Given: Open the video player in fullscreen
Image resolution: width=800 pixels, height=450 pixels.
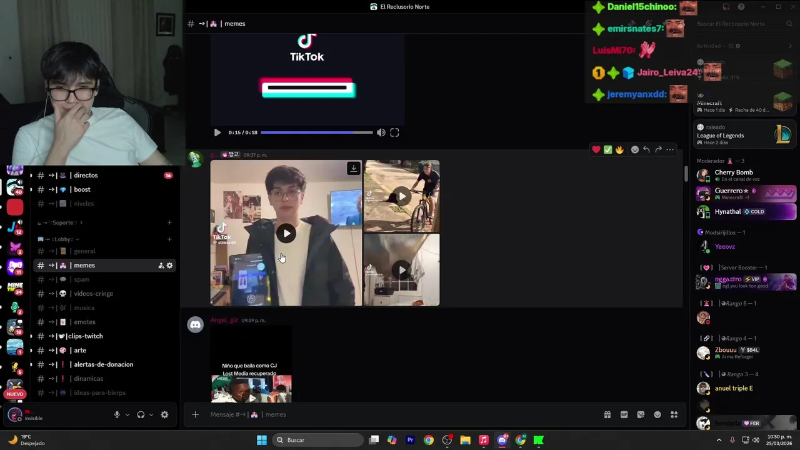Looking at the screenshot, I should click(x=394, y=132).
